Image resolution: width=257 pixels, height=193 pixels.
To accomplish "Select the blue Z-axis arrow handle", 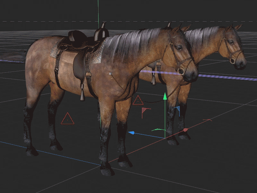I will (x=131, y=133).
